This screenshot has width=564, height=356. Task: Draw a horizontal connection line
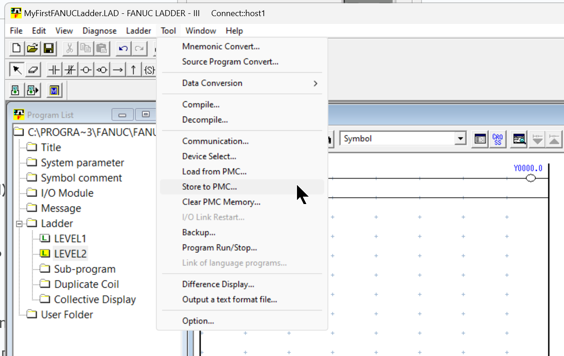(118, 70)
